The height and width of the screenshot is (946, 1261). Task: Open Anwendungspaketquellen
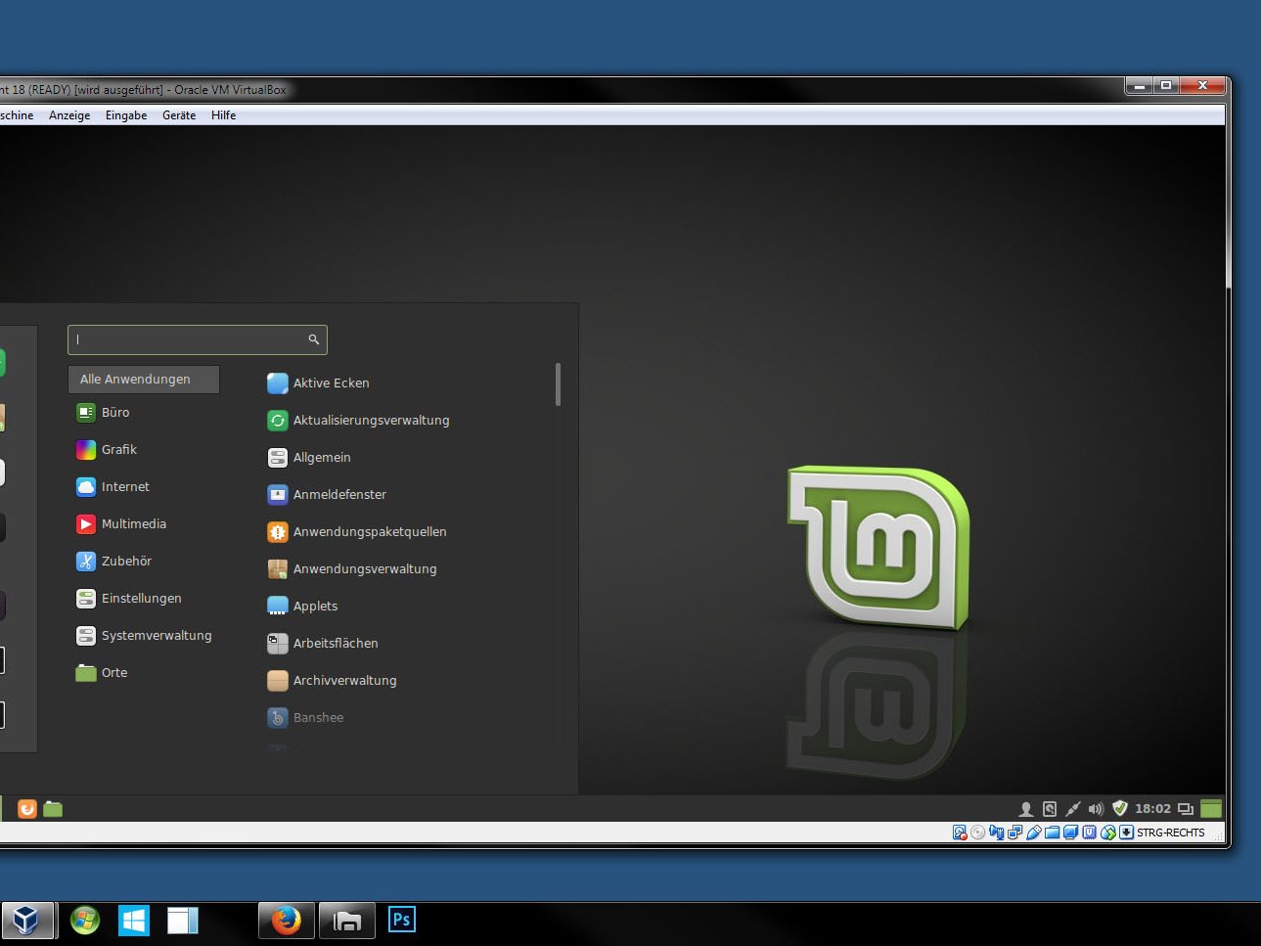(x=357, y=531)
